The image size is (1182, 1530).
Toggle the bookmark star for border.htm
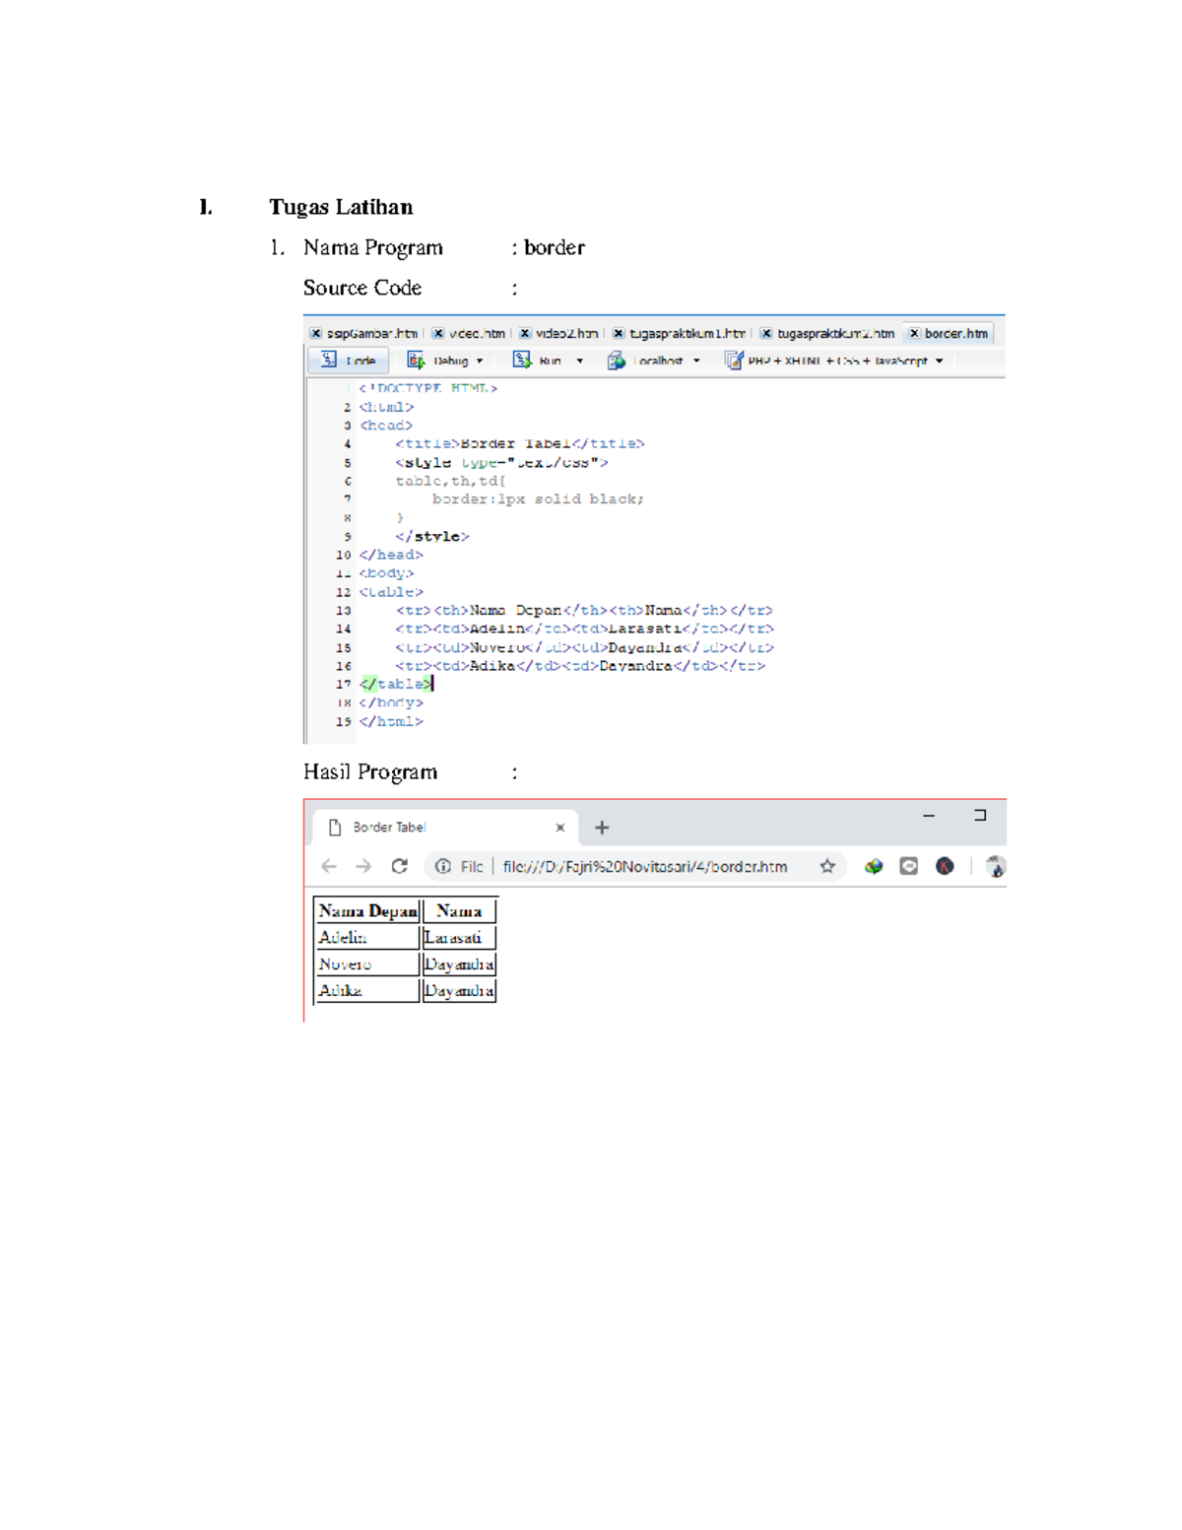point(825,866)
